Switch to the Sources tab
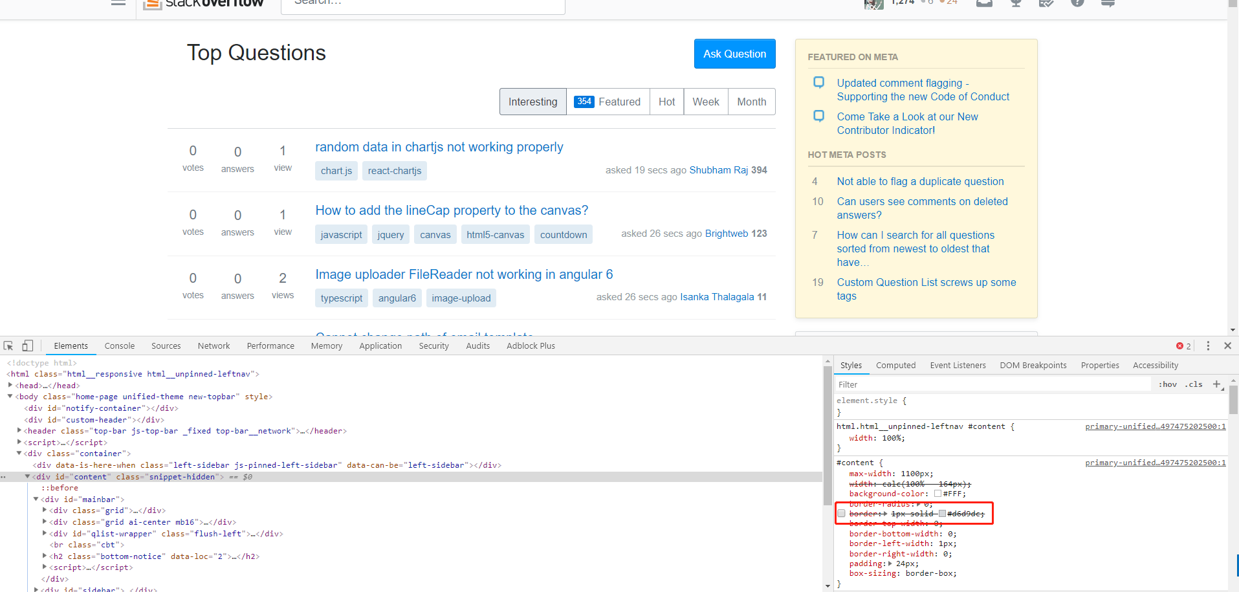This screenshot has height=592, width=1239. (x=166, y=346)
